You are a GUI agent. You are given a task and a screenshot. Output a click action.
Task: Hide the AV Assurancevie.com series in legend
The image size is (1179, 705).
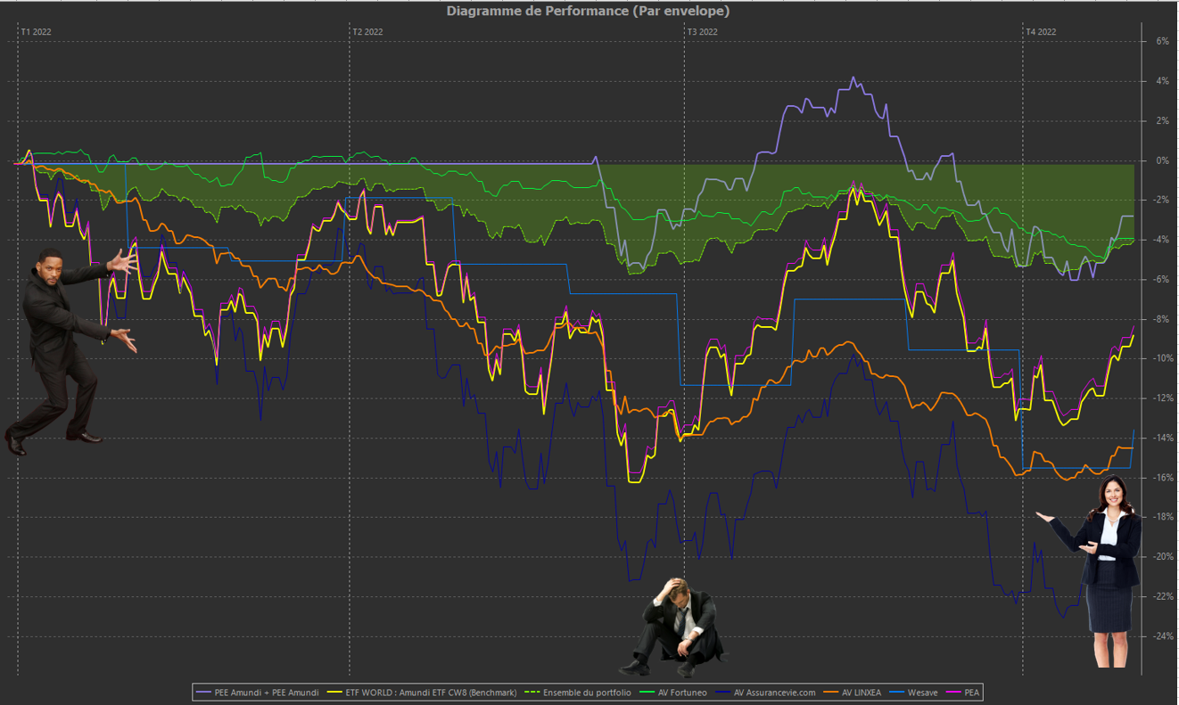pos(766,693)
